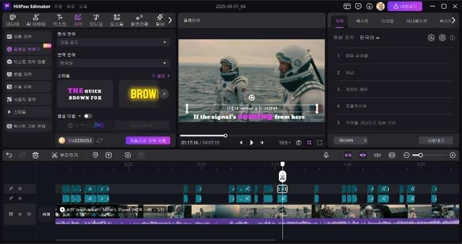Take a snapshot with the camera icon under preview

pyautogui.click(x=299, y=142)
